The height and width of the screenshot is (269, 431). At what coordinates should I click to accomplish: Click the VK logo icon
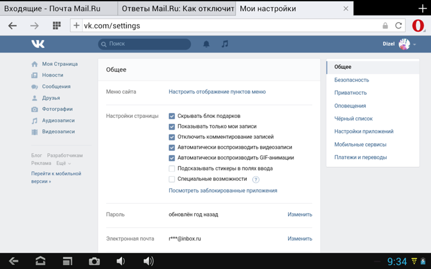click(x=38, y=44)
